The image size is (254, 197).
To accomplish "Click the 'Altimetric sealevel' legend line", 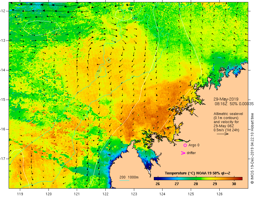I will coord(228,114).
